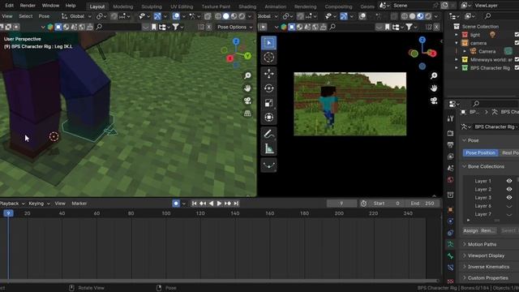Open the Bone properties tab

point(451,256)
